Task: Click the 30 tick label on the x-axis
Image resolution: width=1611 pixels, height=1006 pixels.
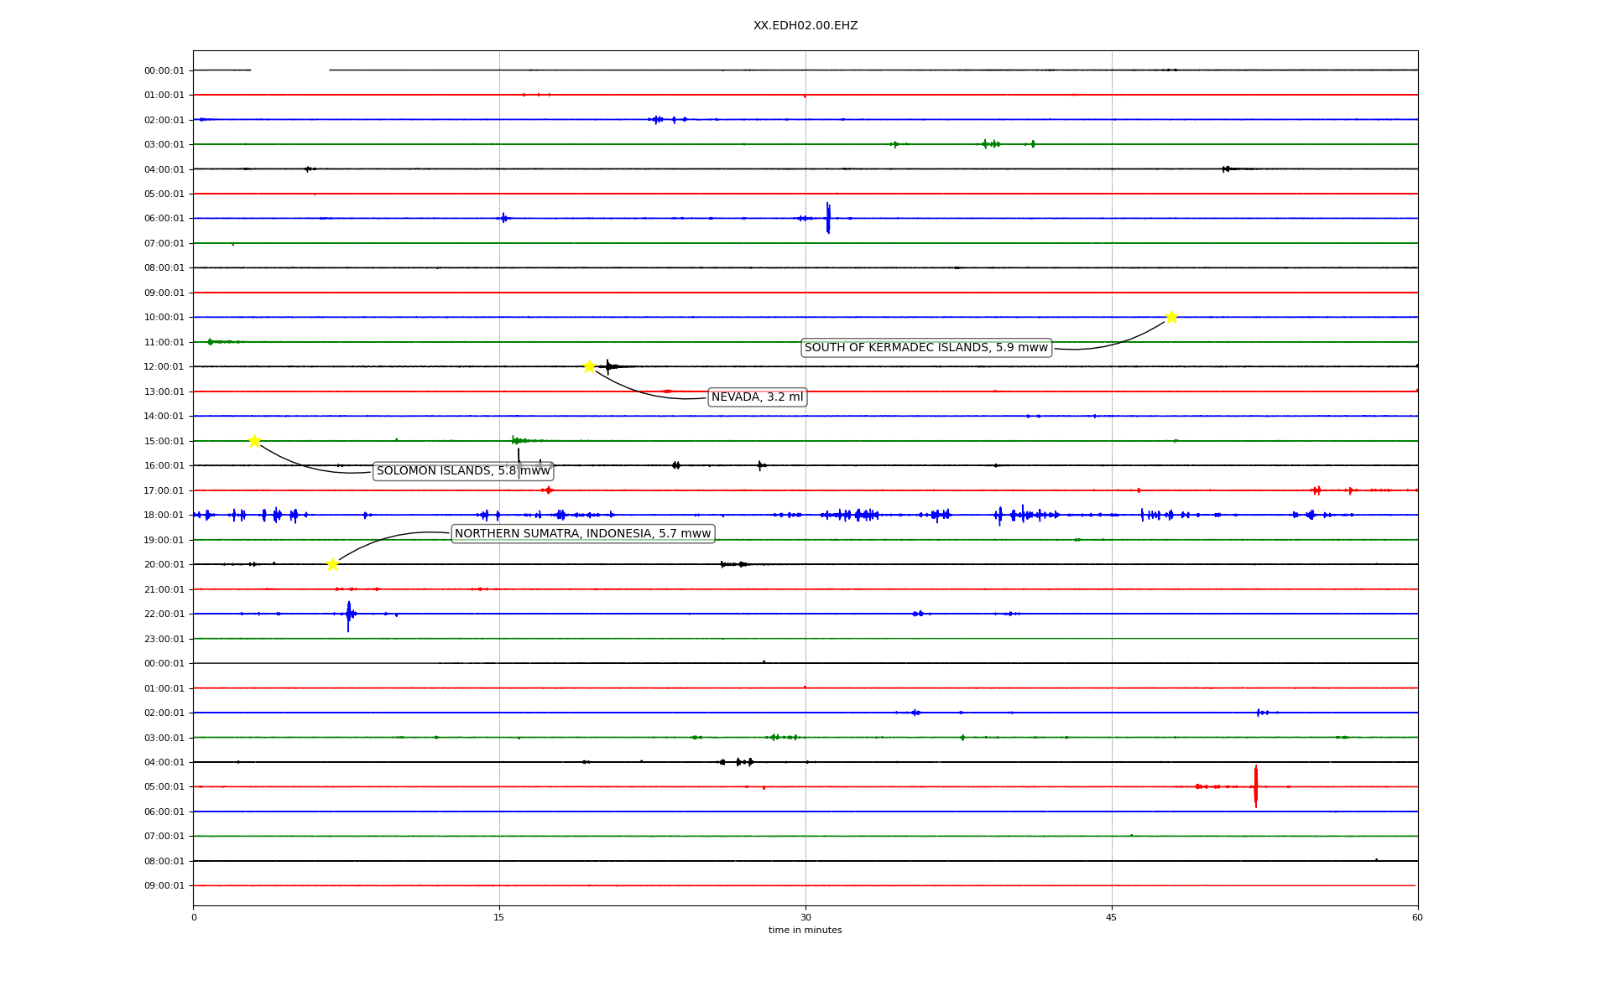Action: tap(805, 917)
